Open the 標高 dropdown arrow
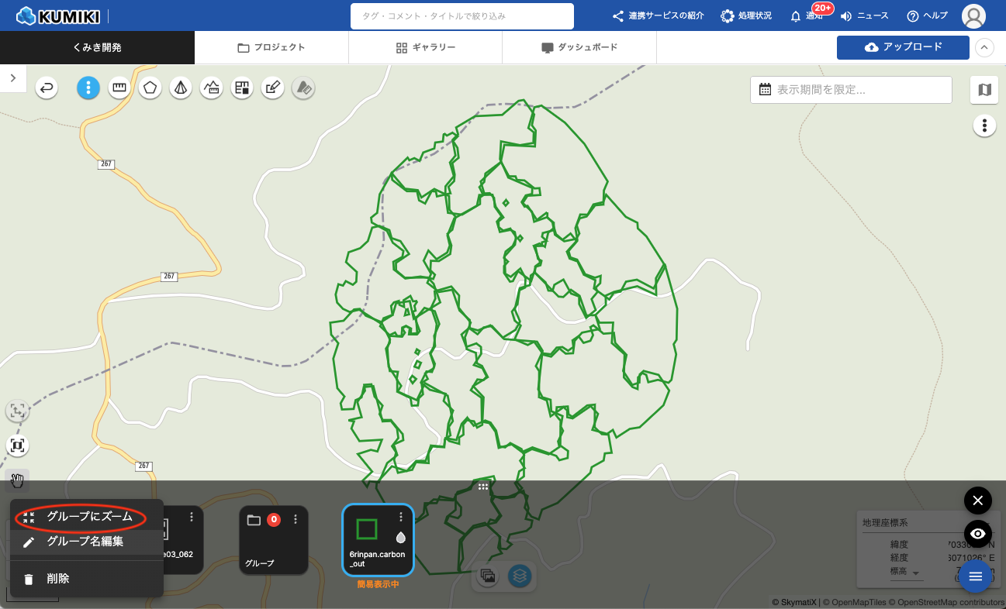 pos(916,574)
